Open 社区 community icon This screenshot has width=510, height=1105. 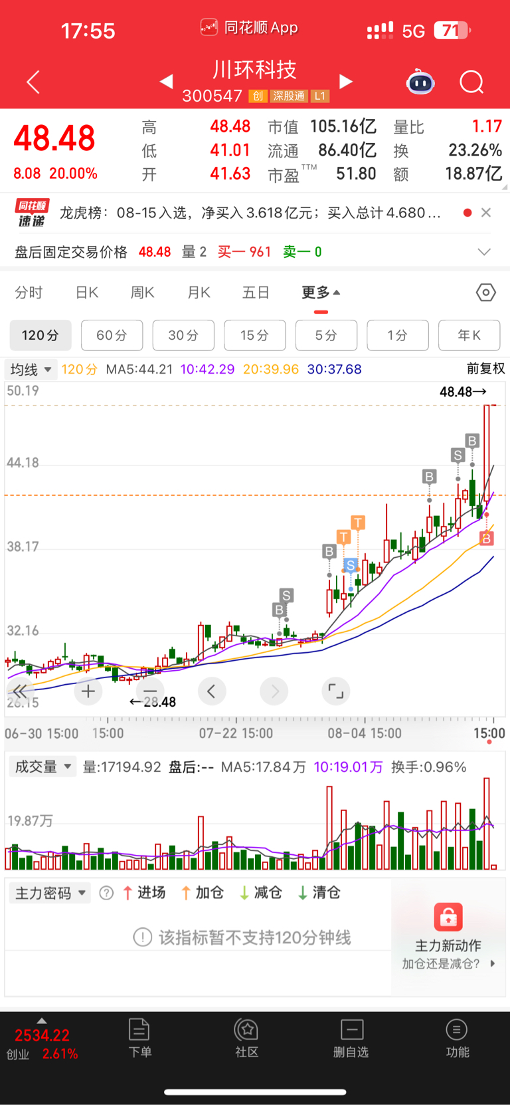tap(247, 1038)
